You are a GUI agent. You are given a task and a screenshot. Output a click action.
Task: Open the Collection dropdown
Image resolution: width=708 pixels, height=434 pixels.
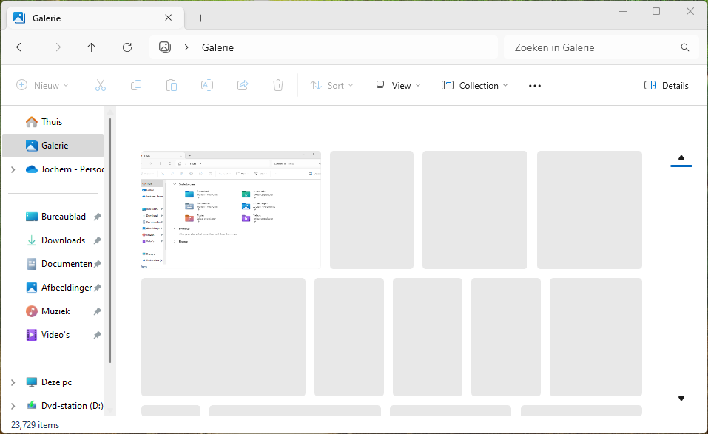pos(474,85)
